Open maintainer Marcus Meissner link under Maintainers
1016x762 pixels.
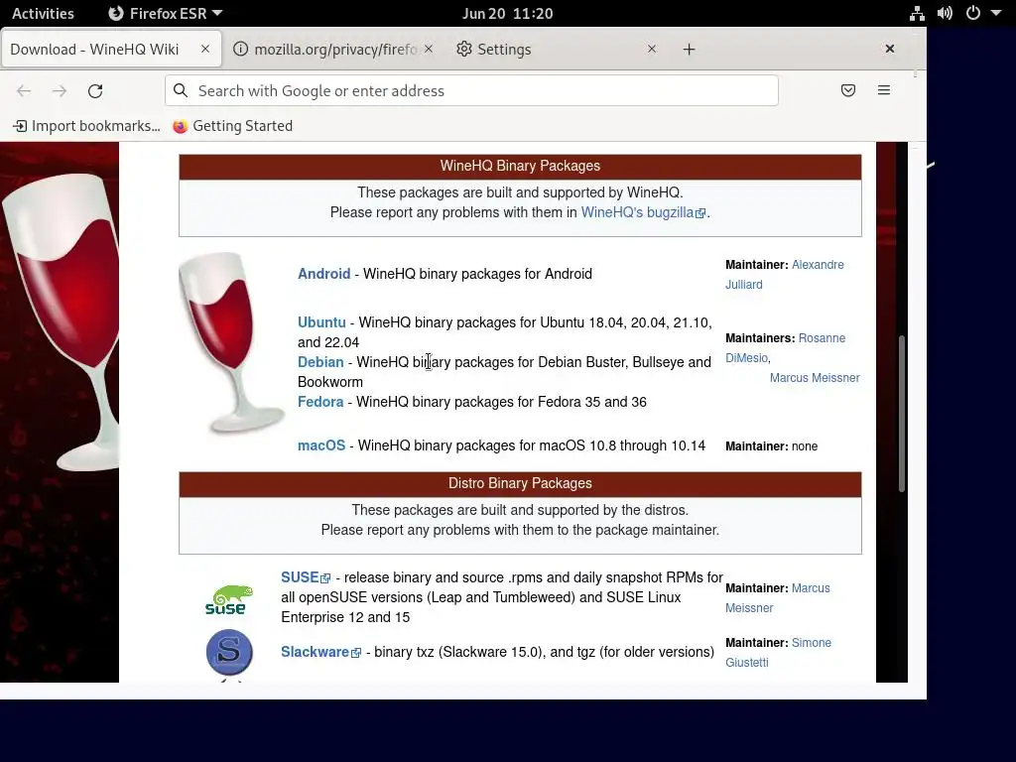tap(815, 378)
